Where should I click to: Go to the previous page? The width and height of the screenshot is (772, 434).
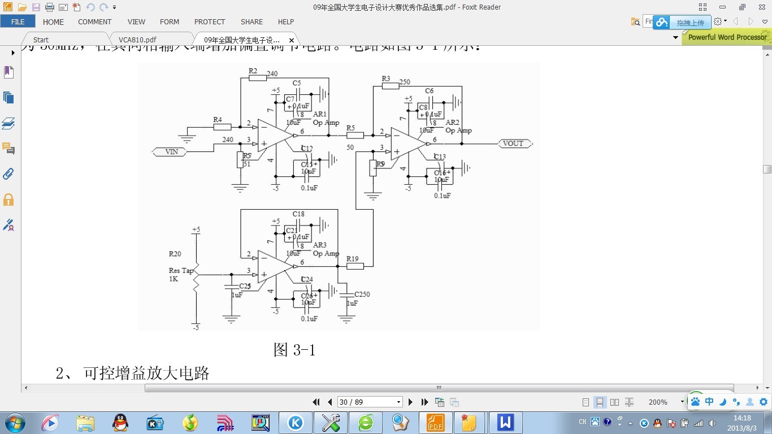tap(329, 402)
